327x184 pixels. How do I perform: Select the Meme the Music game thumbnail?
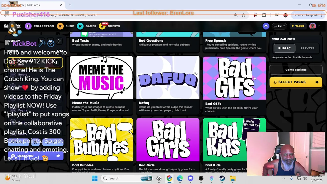(x=101, y=77)
